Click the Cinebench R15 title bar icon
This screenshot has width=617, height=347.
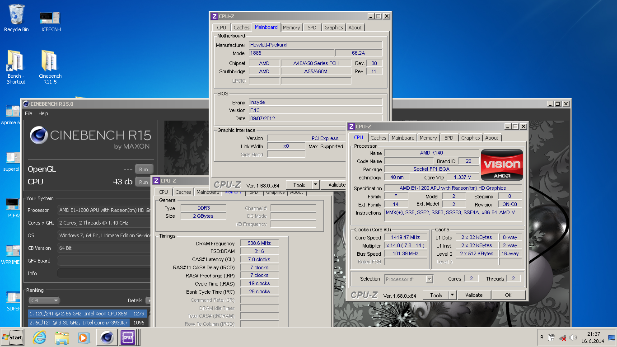pos(26,104)
